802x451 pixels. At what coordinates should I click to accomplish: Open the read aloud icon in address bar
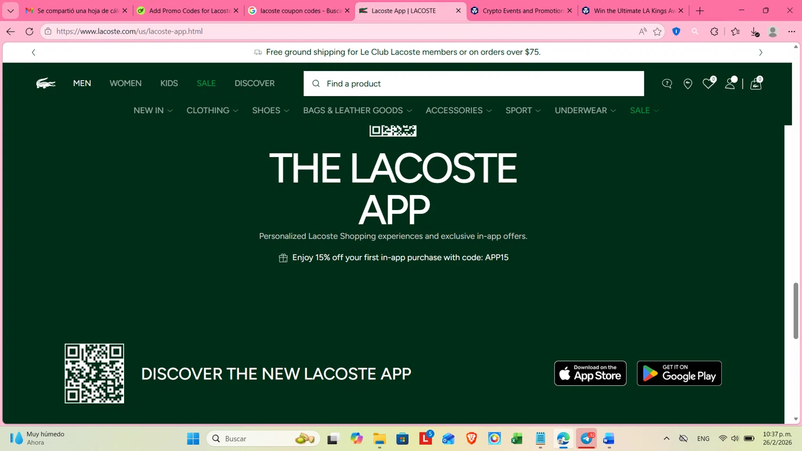(x=643, y=32)
